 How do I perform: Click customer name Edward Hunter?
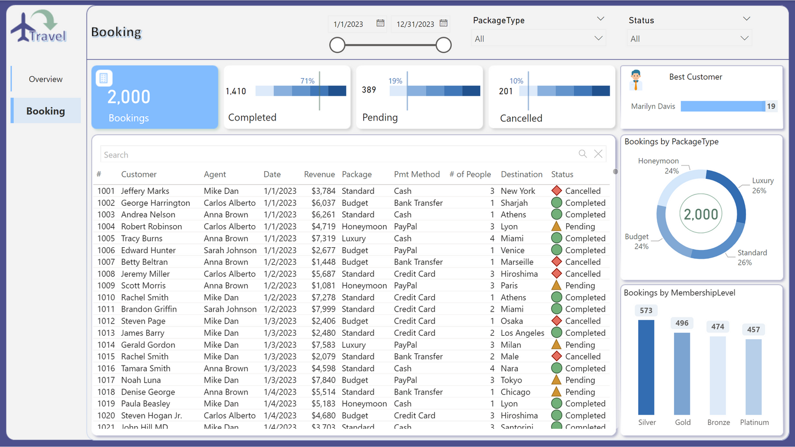pos(149,250)
